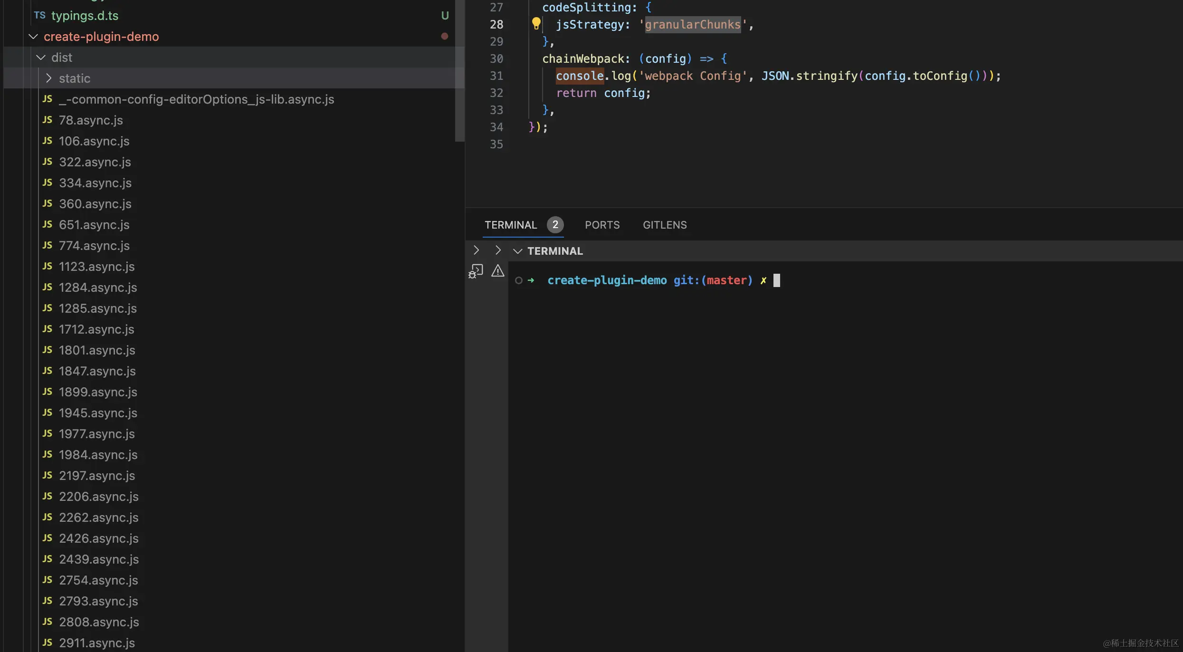Click the warning triangle icon beside the terminal
Screen dimensions: 1183x652
[x=497, y=271]
